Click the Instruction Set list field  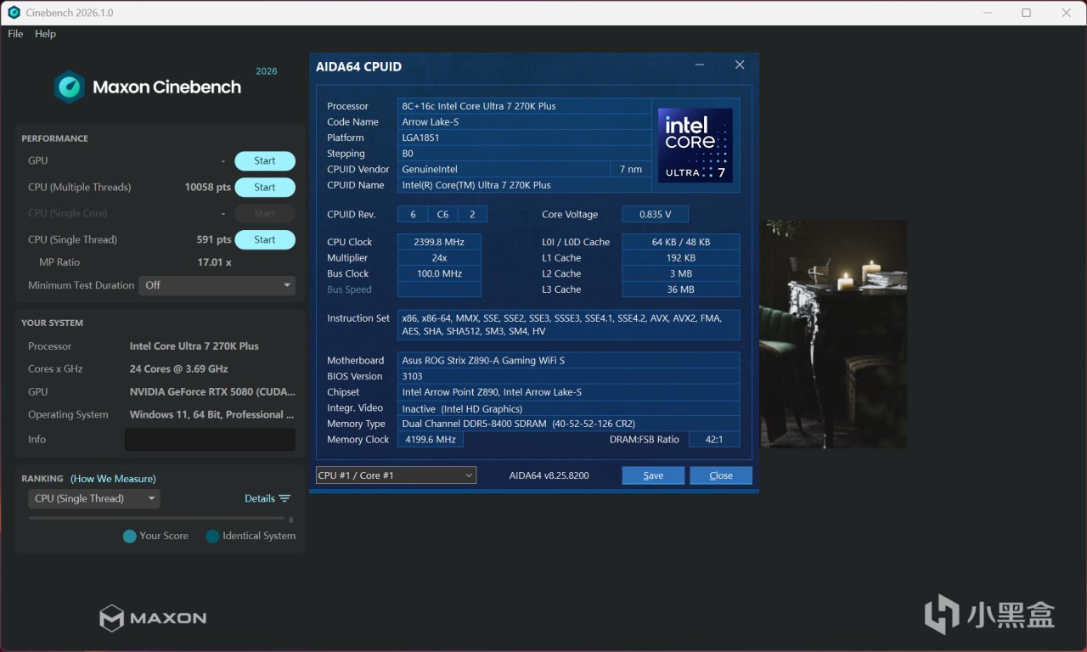pyautogui.click(x=568, y=325)
